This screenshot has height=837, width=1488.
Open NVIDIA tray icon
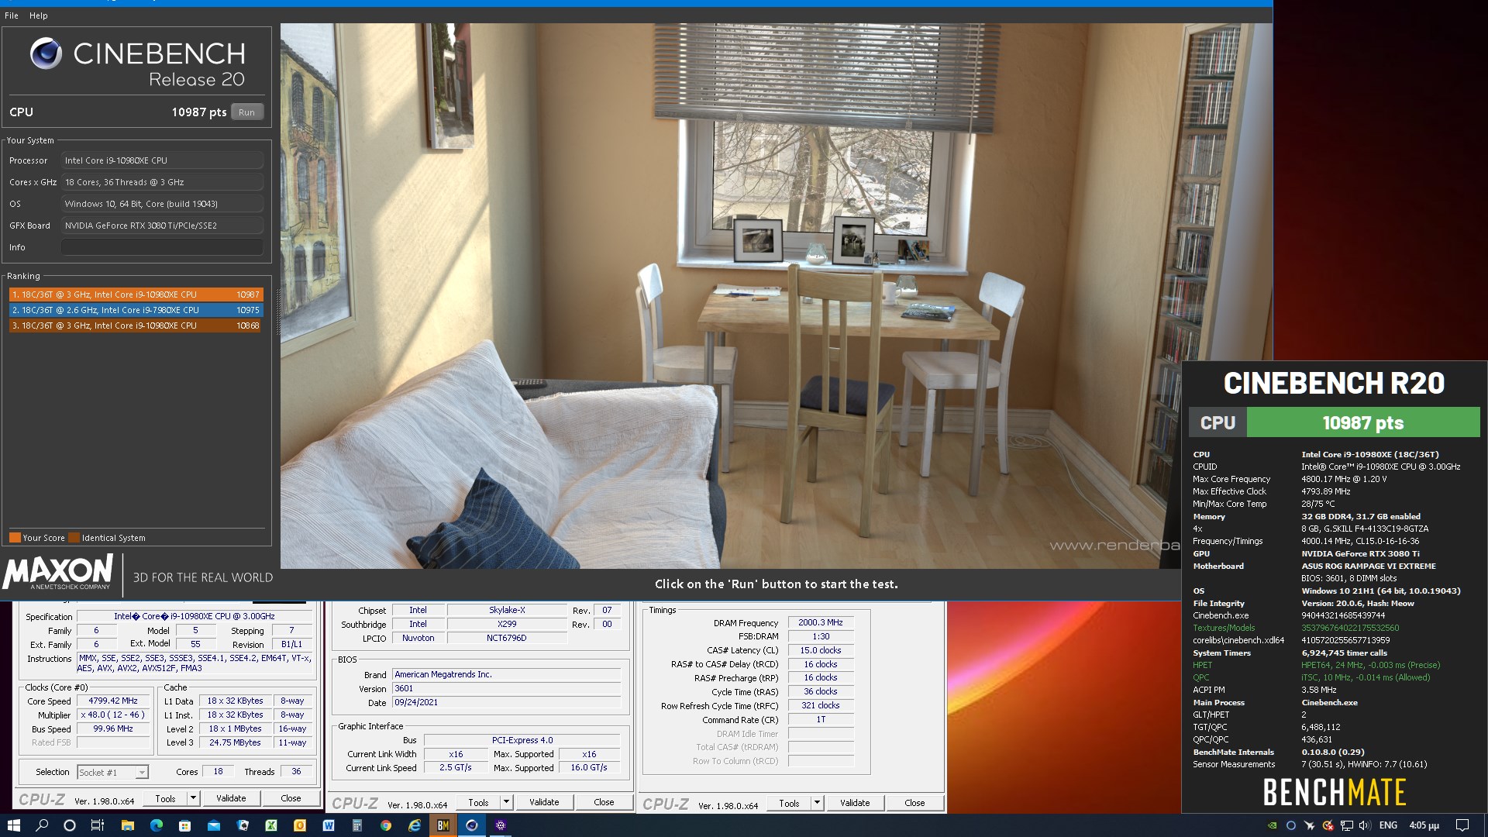click(1272, 825)
